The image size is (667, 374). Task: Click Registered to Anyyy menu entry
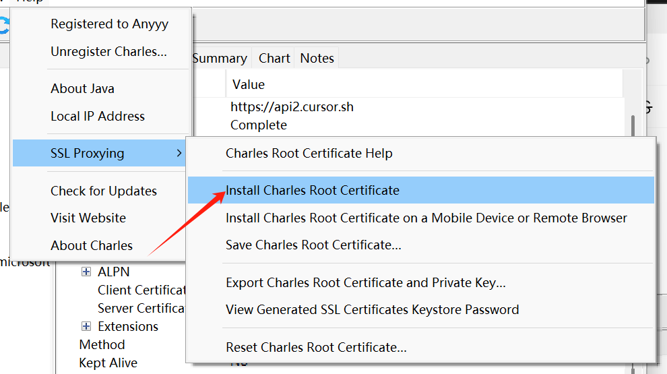pos(101,24)
